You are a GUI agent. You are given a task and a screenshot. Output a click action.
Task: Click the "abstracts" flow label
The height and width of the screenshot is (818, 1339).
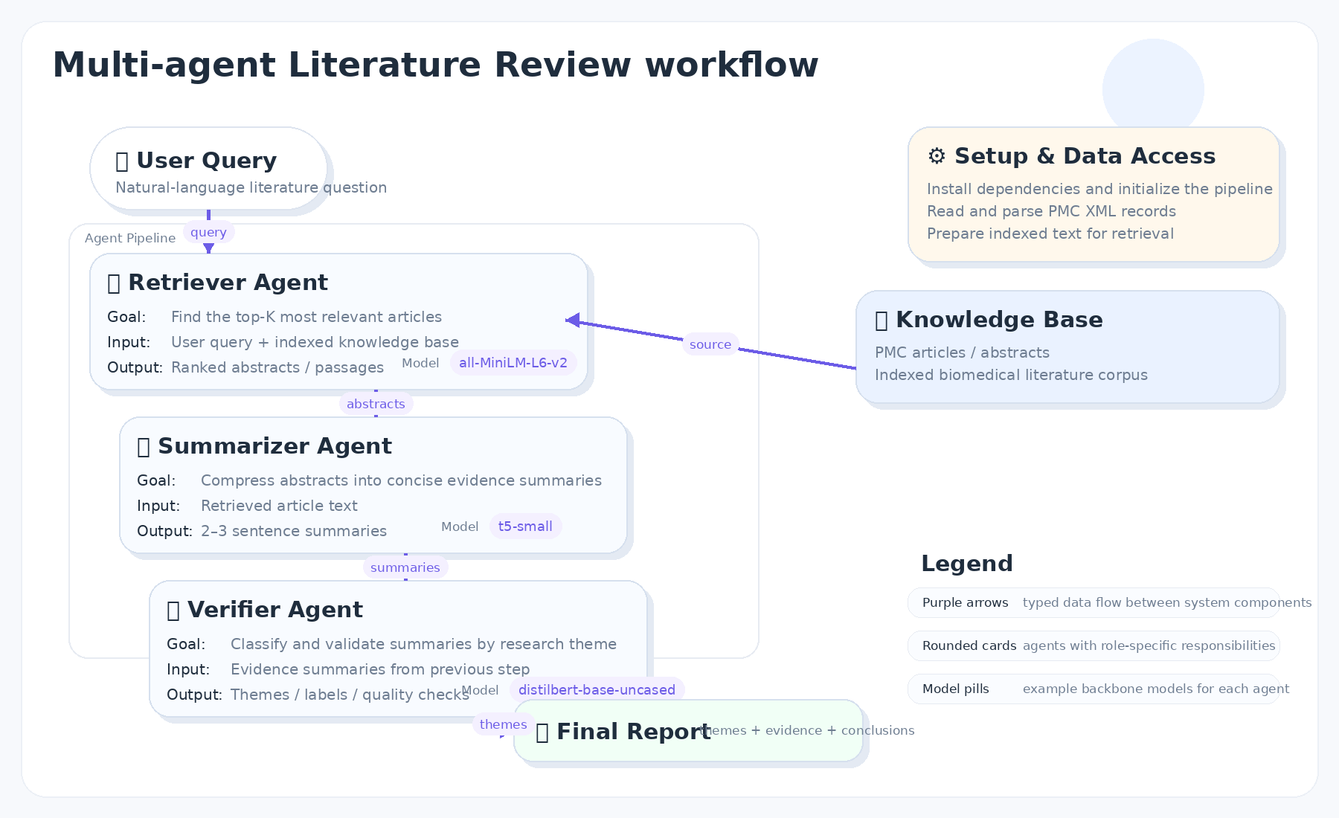[x=376, y=404]
